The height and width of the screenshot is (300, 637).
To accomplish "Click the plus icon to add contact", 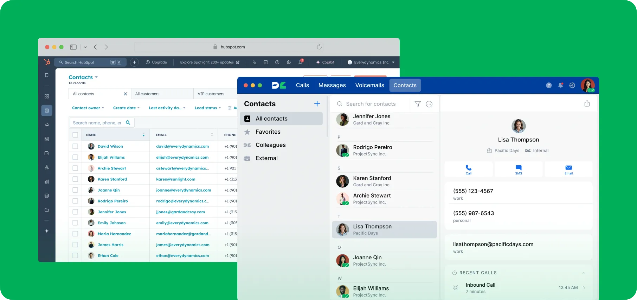I will 317,104.
